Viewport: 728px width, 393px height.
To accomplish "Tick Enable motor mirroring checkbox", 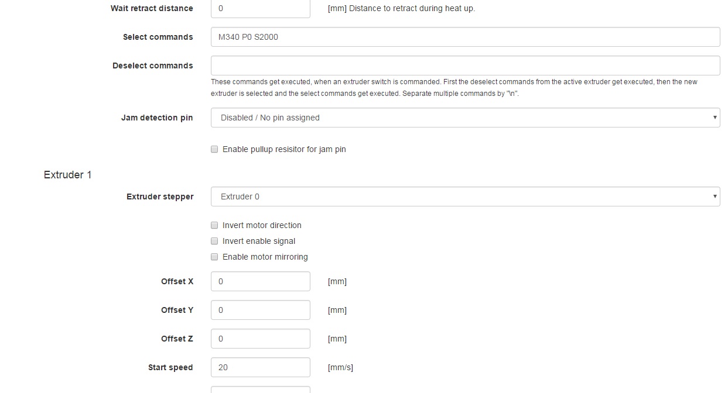I will coord(214,257).
